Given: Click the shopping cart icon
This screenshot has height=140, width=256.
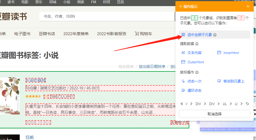Looking at the screenshot, I should click(x=137, y=33).
